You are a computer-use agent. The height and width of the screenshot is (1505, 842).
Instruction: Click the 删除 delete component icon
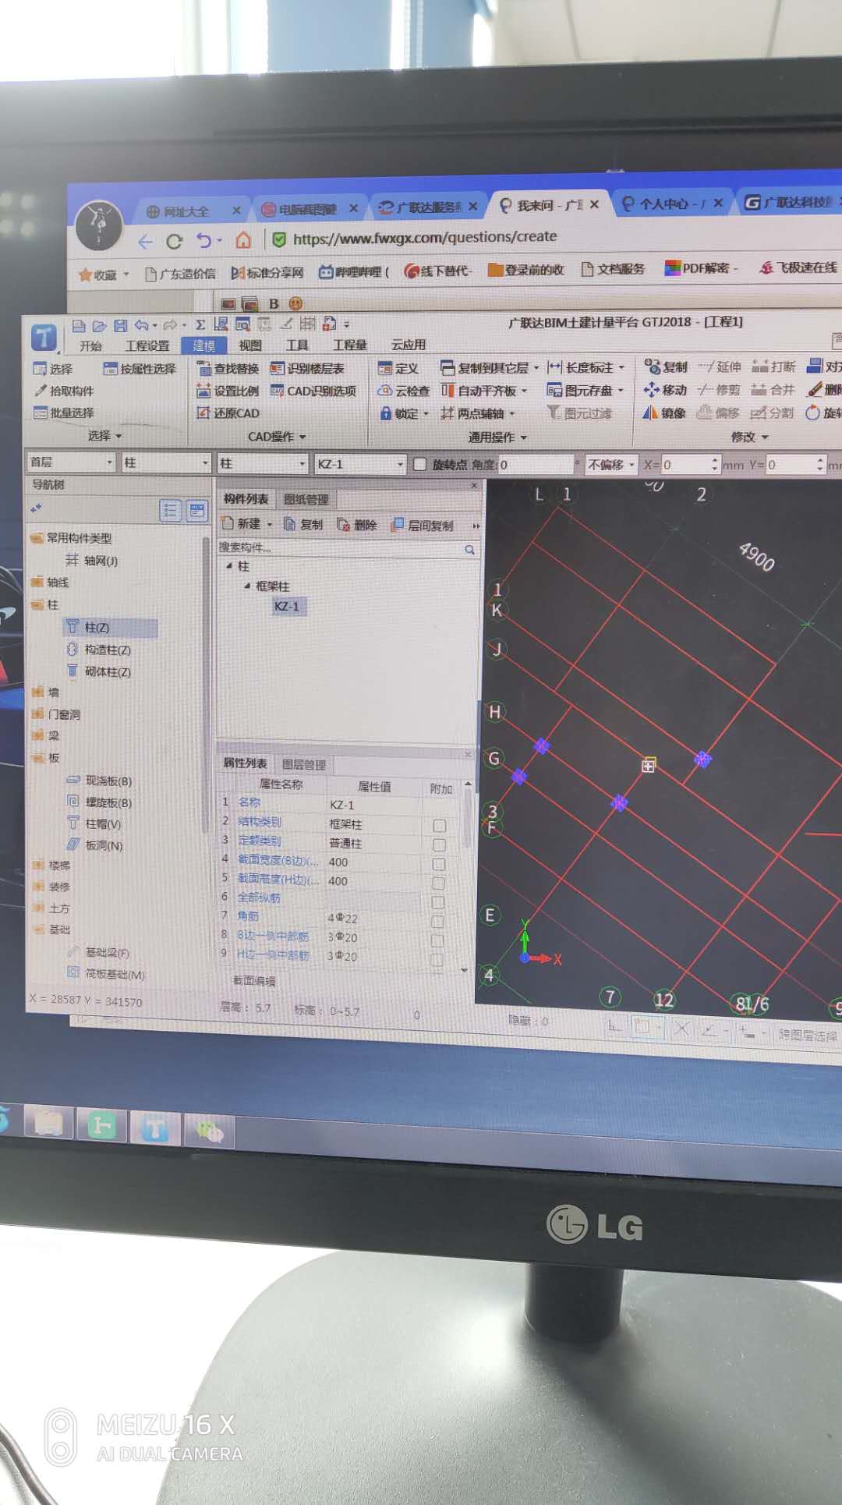343,525
